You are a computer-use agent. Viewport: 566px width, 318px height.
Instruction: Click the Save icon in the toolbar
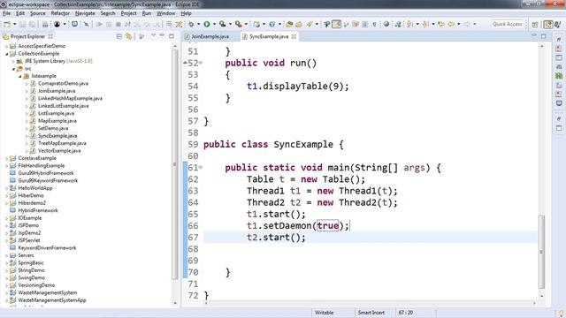[x=22, y=24]
